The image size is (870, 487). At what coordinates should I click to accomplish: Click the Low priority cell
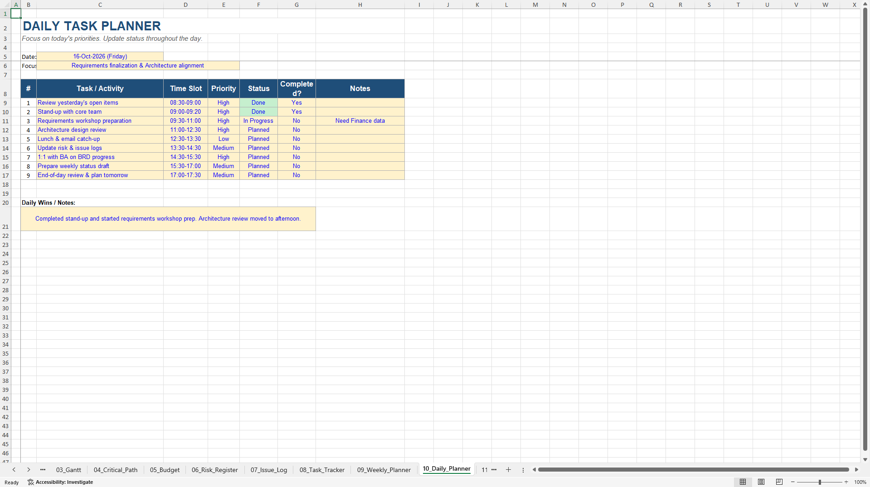(x=224, y=139)
